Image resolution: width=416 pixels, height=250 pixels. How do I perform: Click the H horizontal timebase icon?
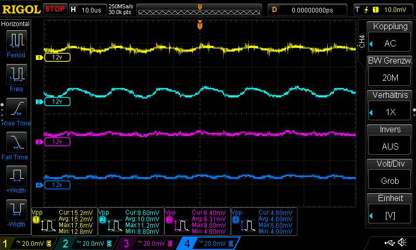coord(73,10)
